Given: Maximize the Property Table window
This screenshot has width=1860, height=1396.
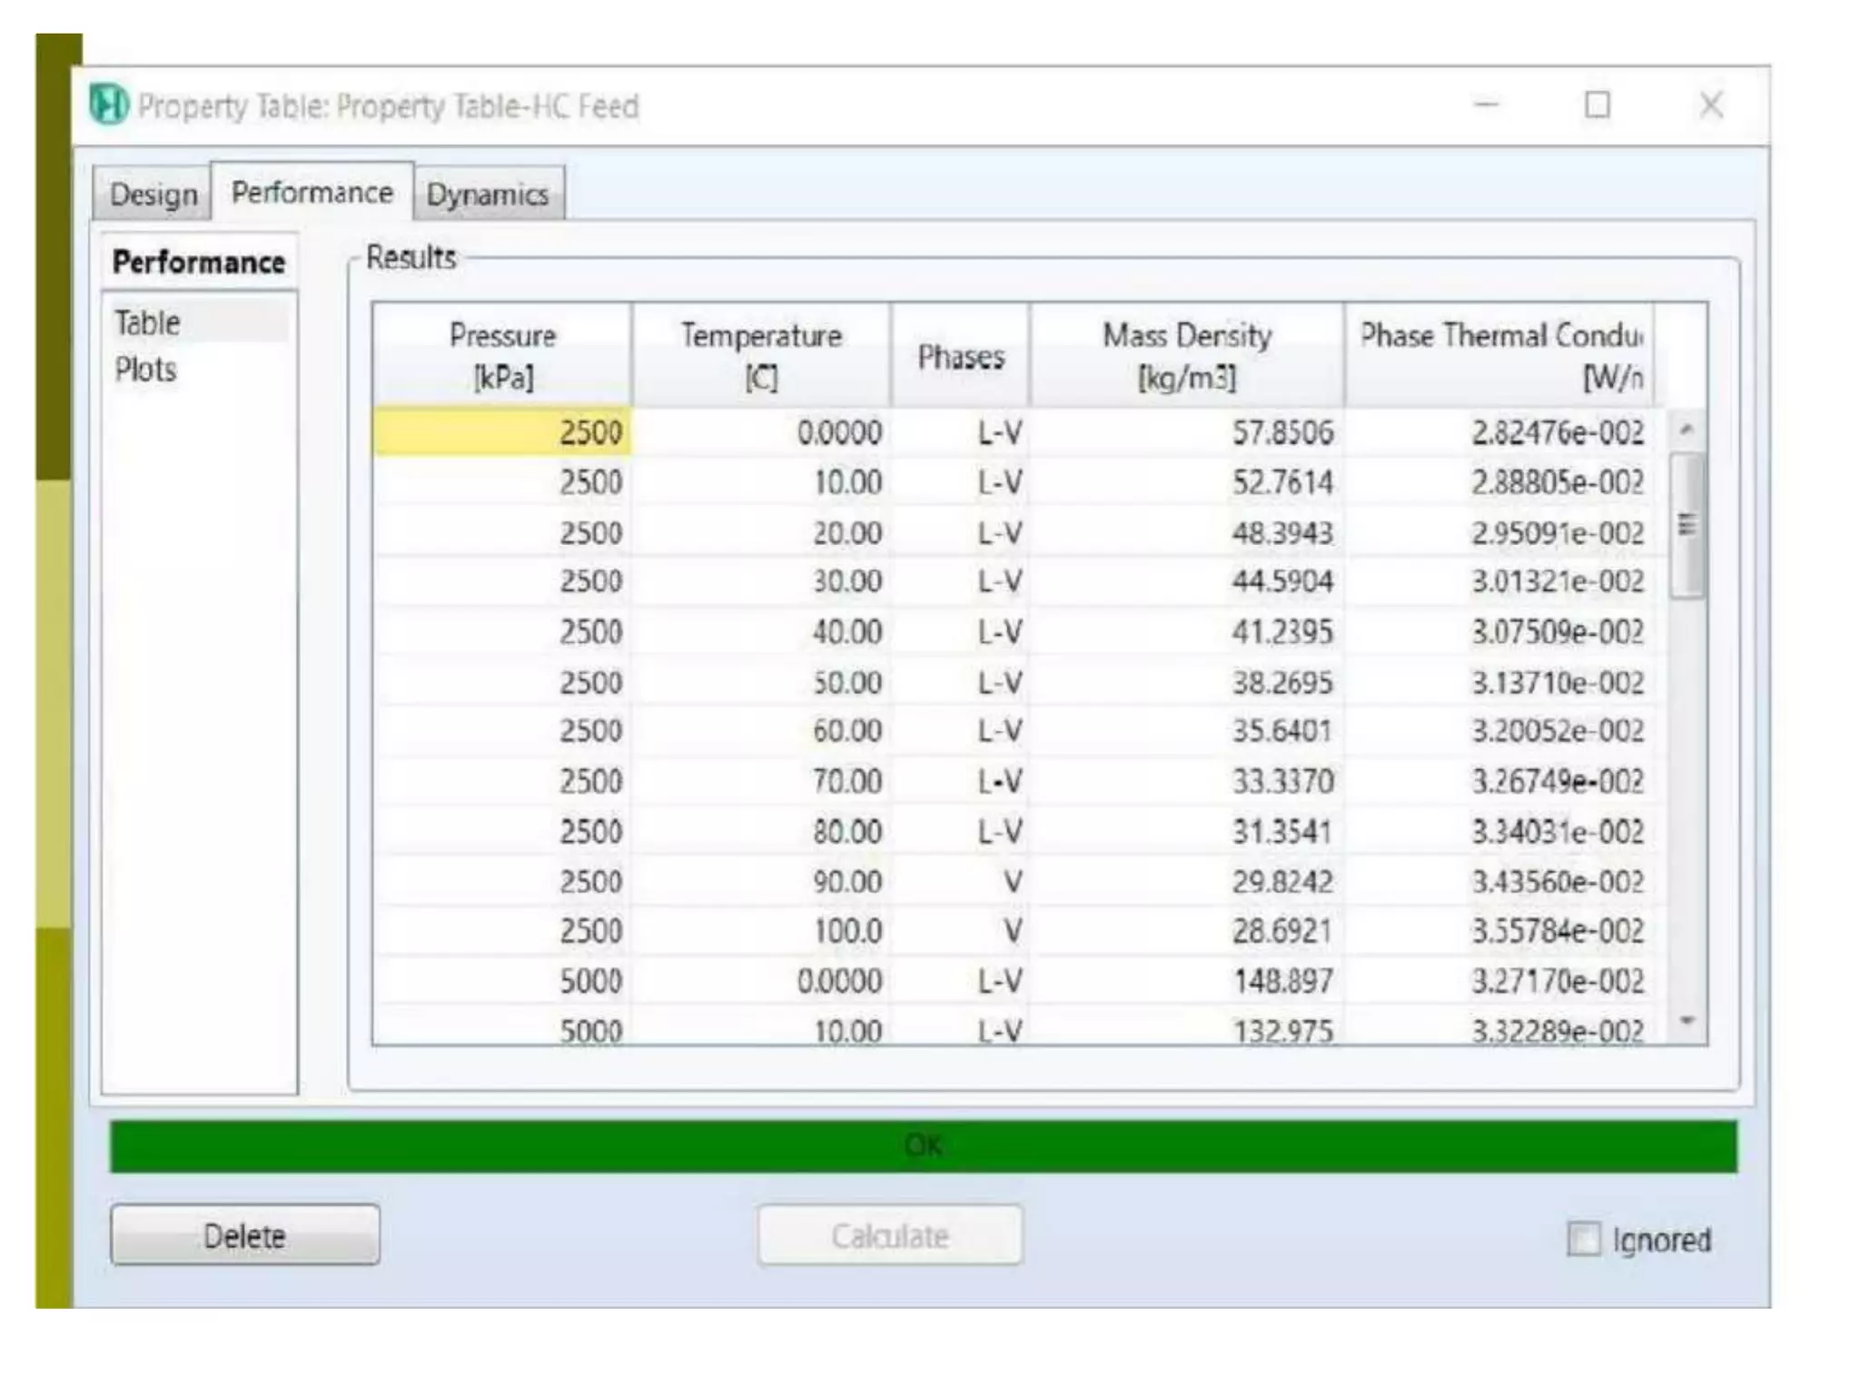Looking at the screenshot, I should click(x=1598, y=105).
